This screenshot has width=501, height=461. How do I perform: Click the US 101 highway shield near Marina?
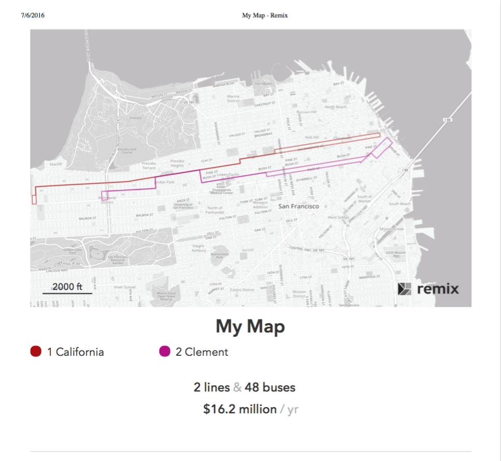tap(189, 102)
